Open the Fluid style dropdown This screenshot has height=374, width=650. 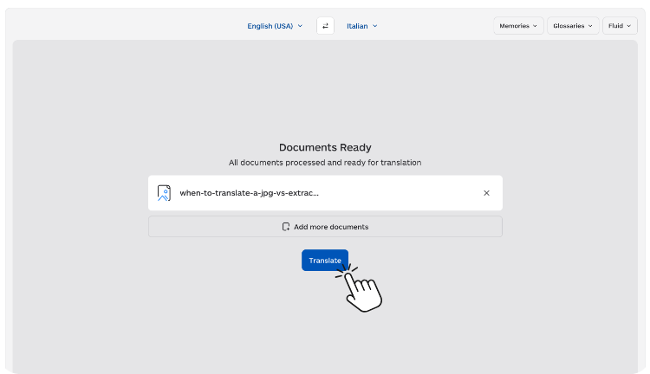619,26
